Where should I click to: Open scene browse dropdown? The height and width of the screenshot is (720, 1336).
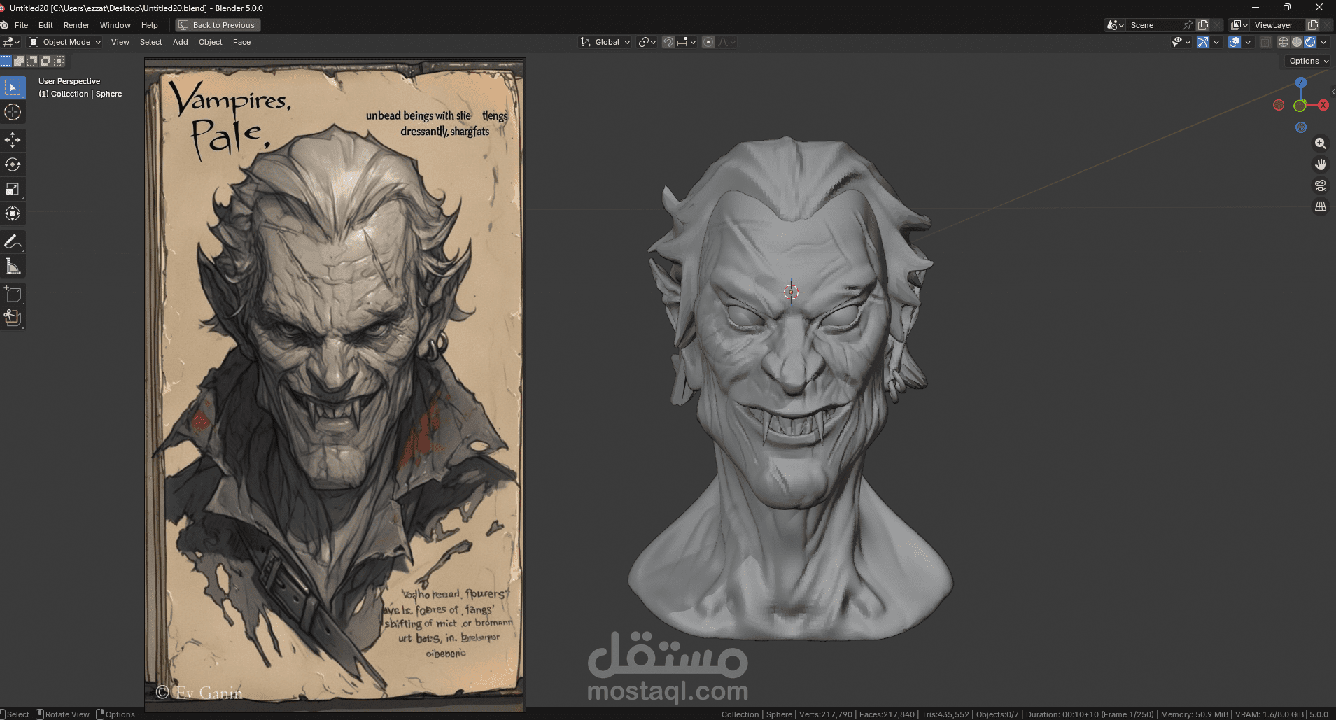[x=1115, y=25]
